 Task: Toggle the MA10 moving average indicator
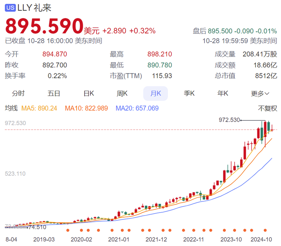point(86,108)
